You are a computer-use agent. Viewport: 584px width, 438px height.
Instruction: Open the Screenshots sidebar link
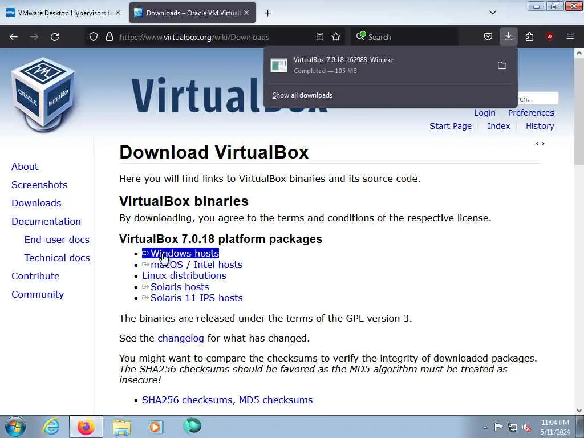point(39,185)
